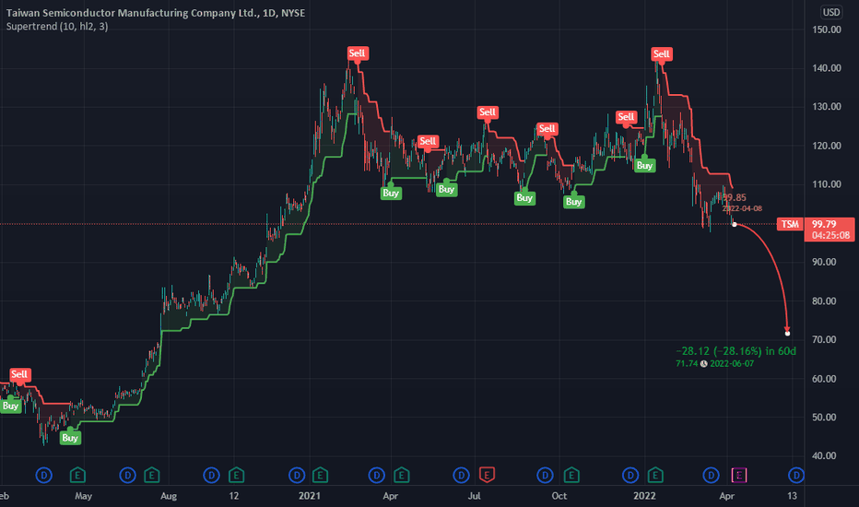Select the 2022-04-08 forecast date label
859x507 pixels.
[x=742, y=208]
